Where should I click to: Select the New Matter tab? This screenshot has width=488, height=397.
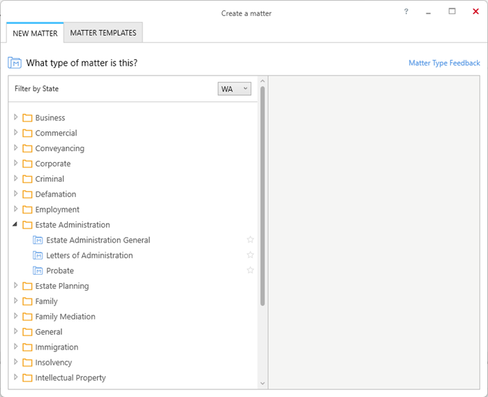point(35,33)
